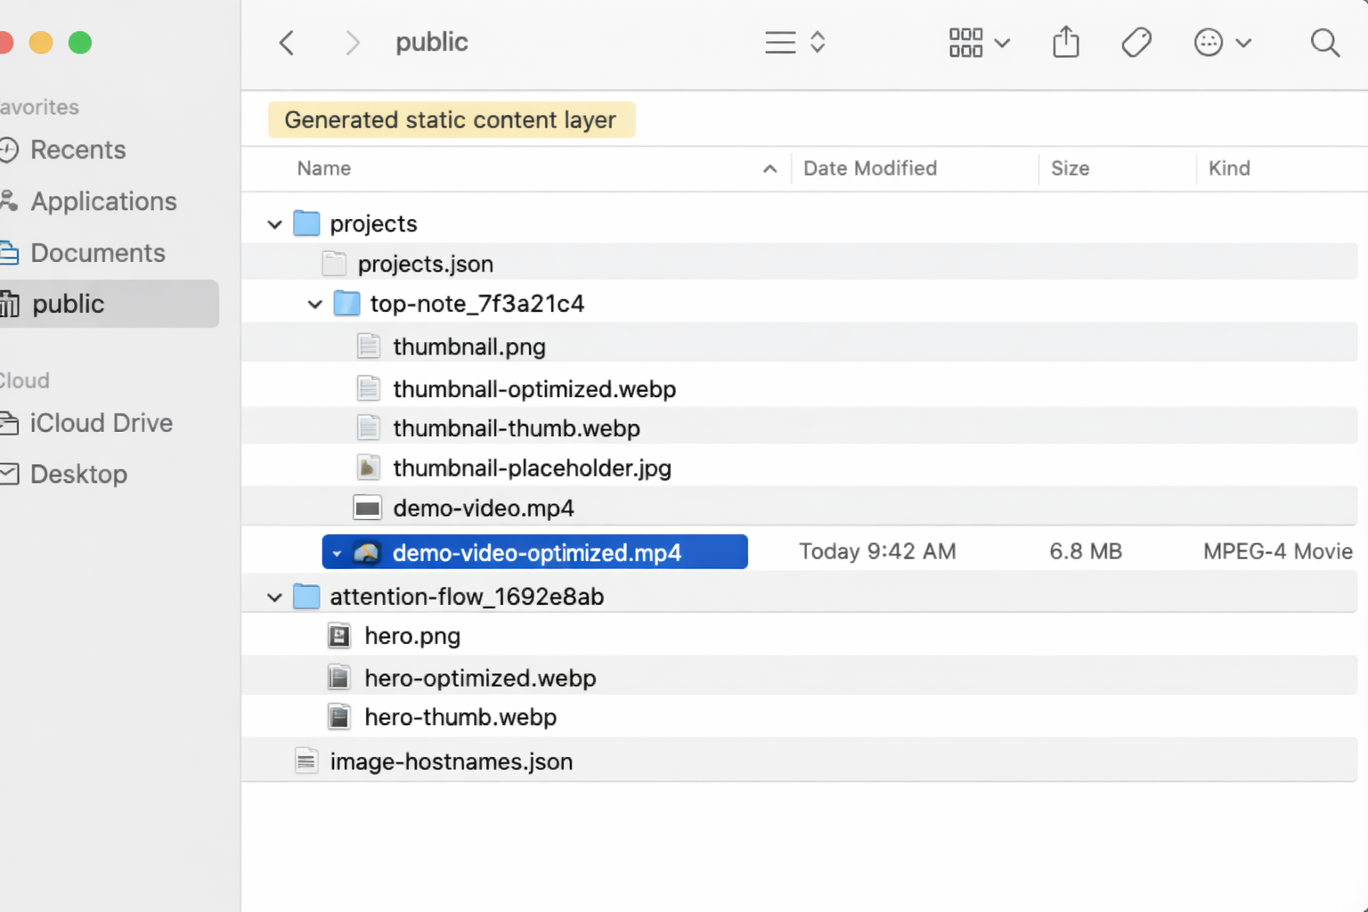The width and height of the screenshot is (1368, 912).
Task: Sort by the Name column header
Action: 324,168
